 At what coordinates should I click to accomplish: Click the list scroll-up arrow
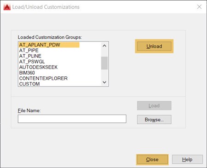point(105,46)
